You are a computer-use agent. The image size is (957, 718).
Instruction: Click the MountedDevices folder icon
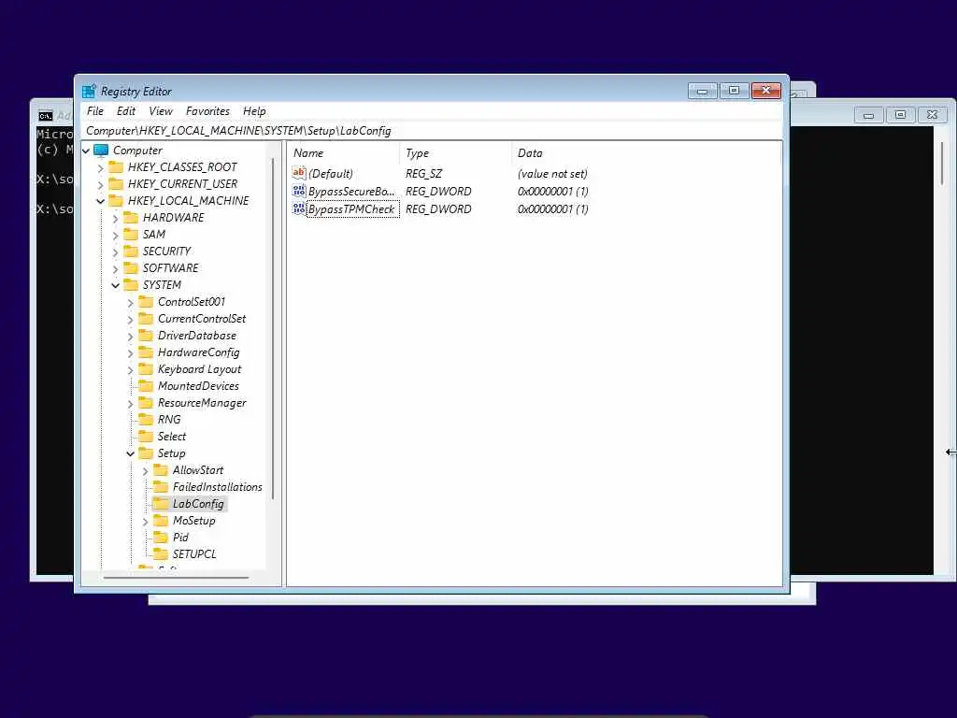coord(146,385)
